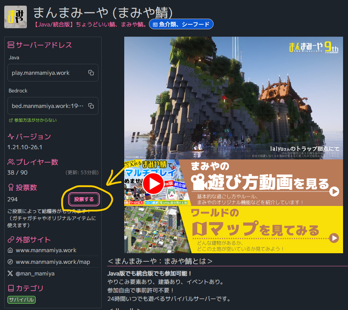Viewport: 348px width, 310px height.
Task: Click the 24時間いつでも遊べる description line
Action: pos(169,299)
